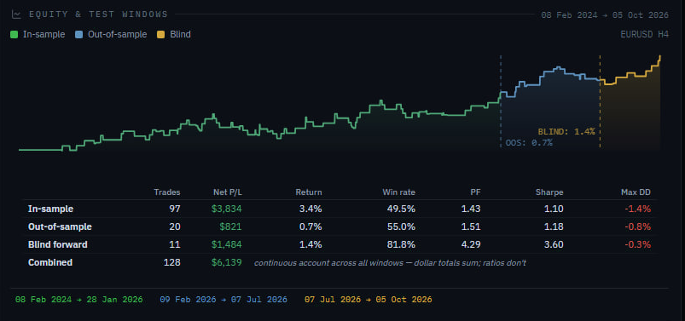
Task: Click the green In-sample legend swatch
Action: point(14,34)
